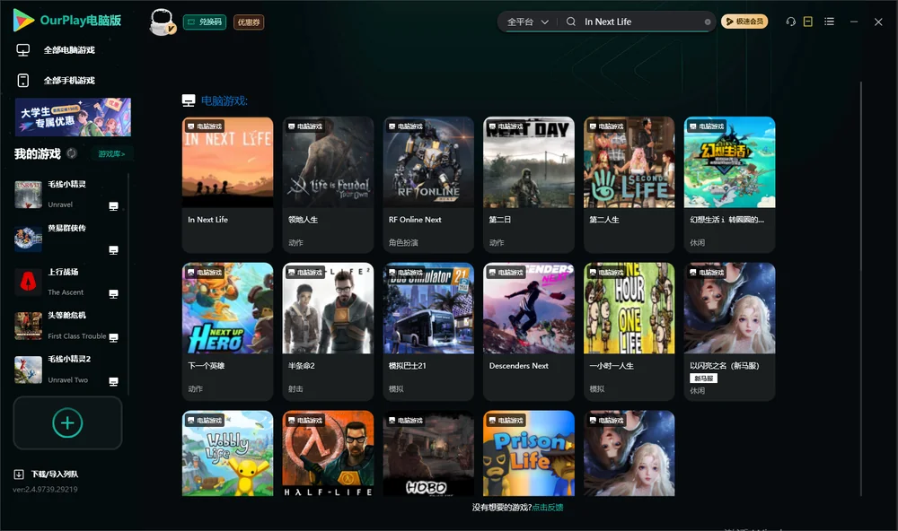Click the 极速会员 membership button

[744, 22]
